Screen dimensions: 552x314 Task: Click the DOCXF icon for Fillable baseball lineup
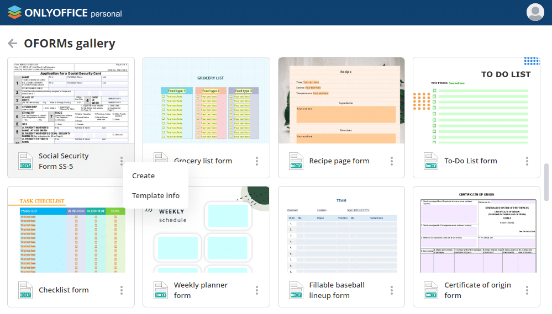296,290
